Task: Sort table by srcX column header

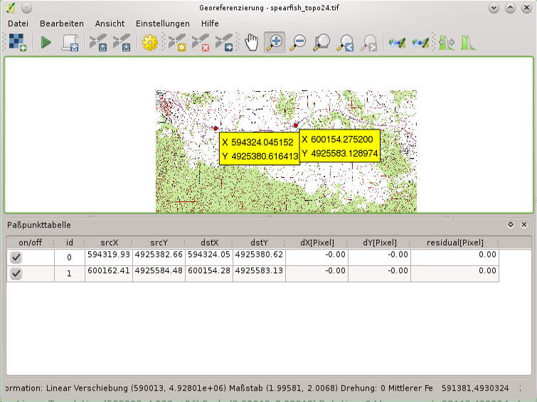Action: [x=109, y=243]
